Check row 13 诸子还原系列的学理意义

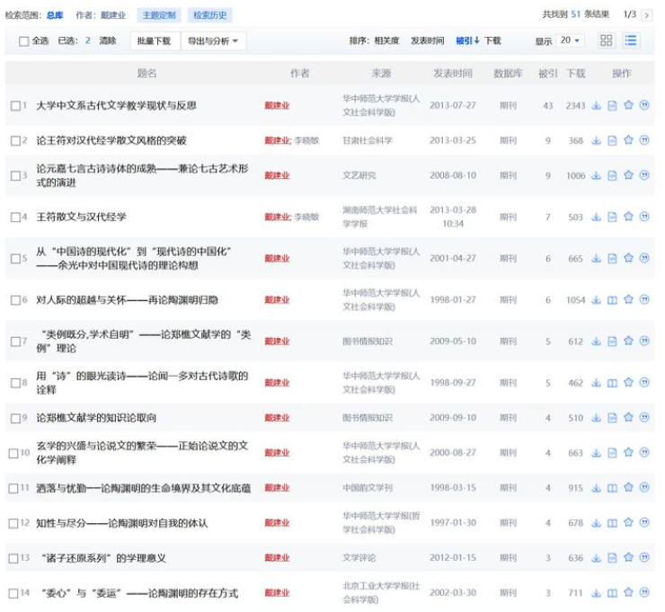coord(13,558)
